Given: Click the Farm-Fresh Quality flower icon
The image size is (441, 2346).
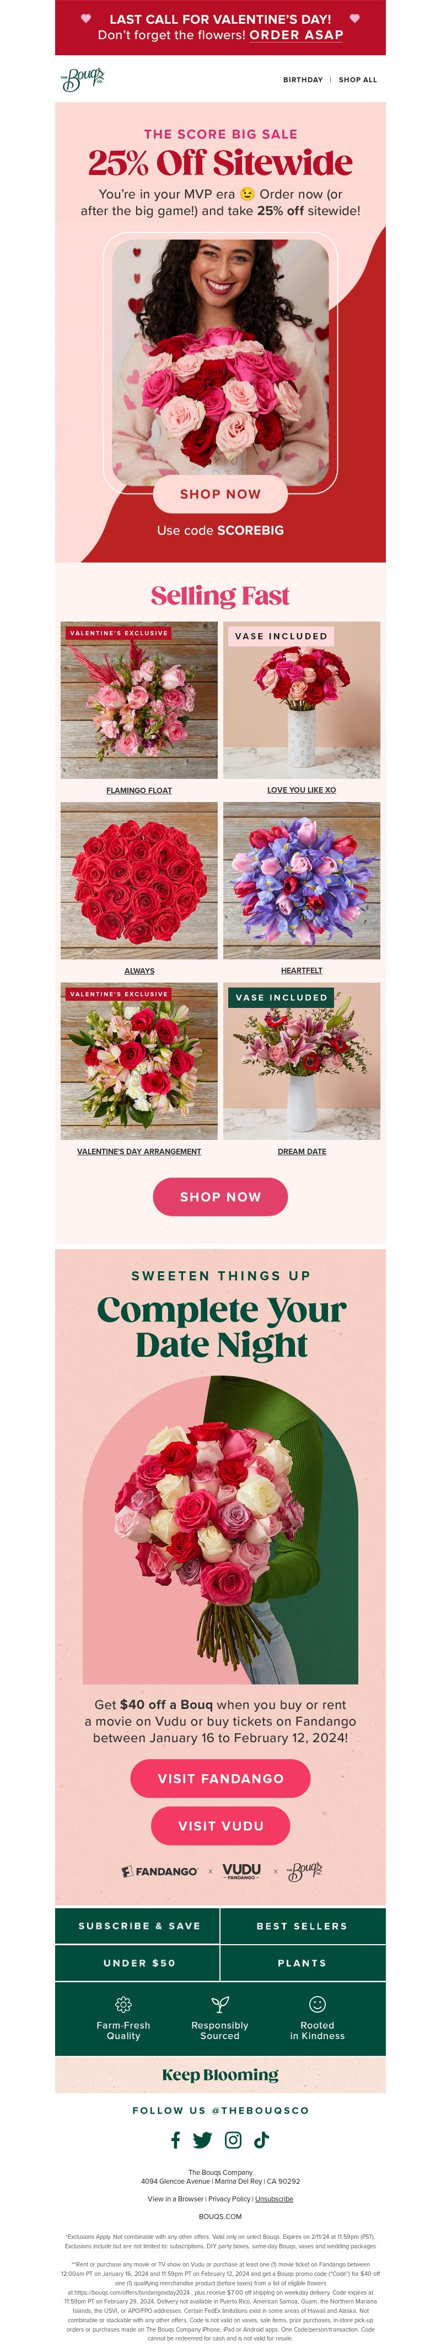Looking at the screenshot, I should click(x=123, y=2004).
